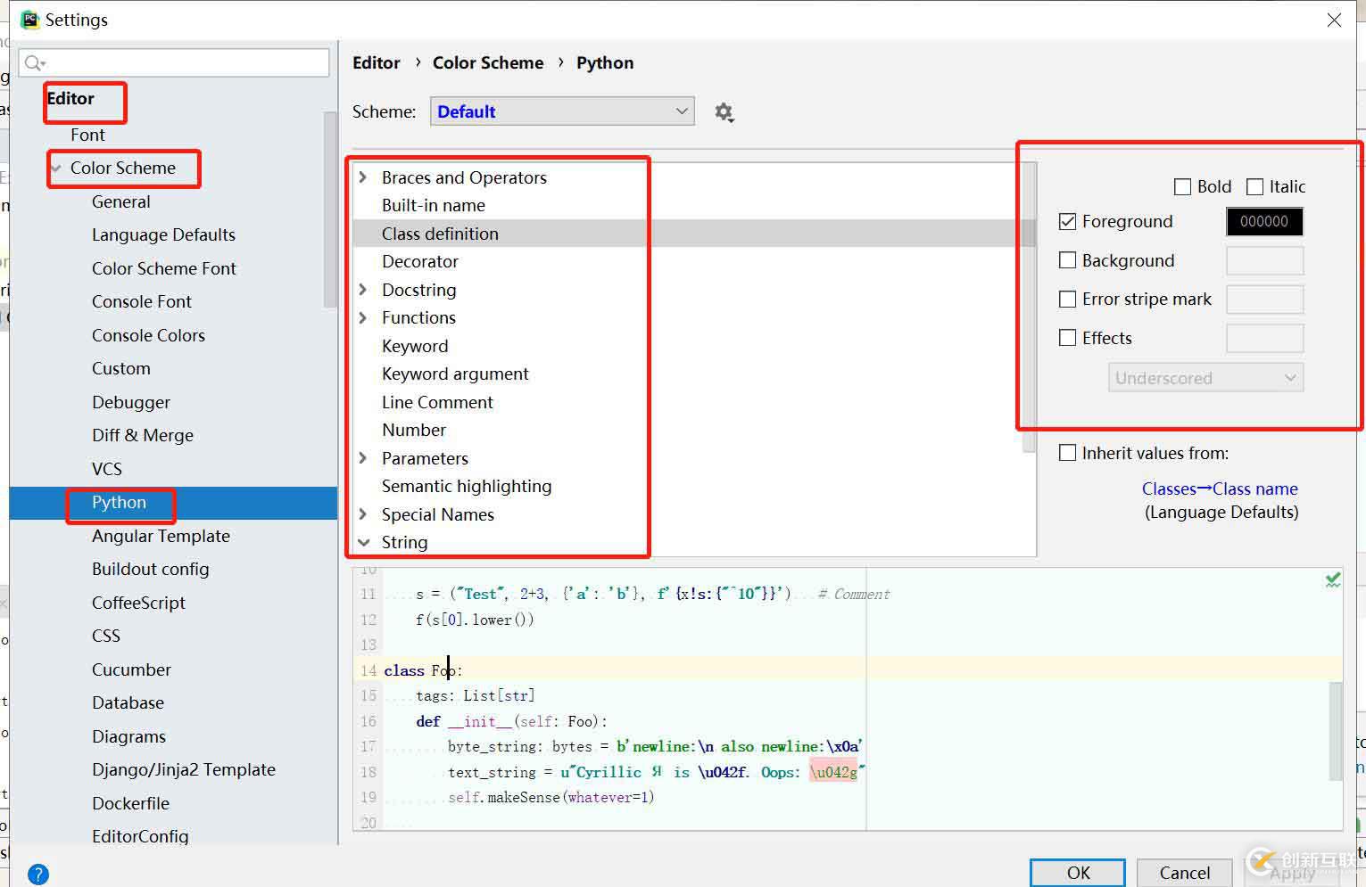Click the OK button
The height and width of the screenshot is (887, 1366).
[x=1077, y=873]
